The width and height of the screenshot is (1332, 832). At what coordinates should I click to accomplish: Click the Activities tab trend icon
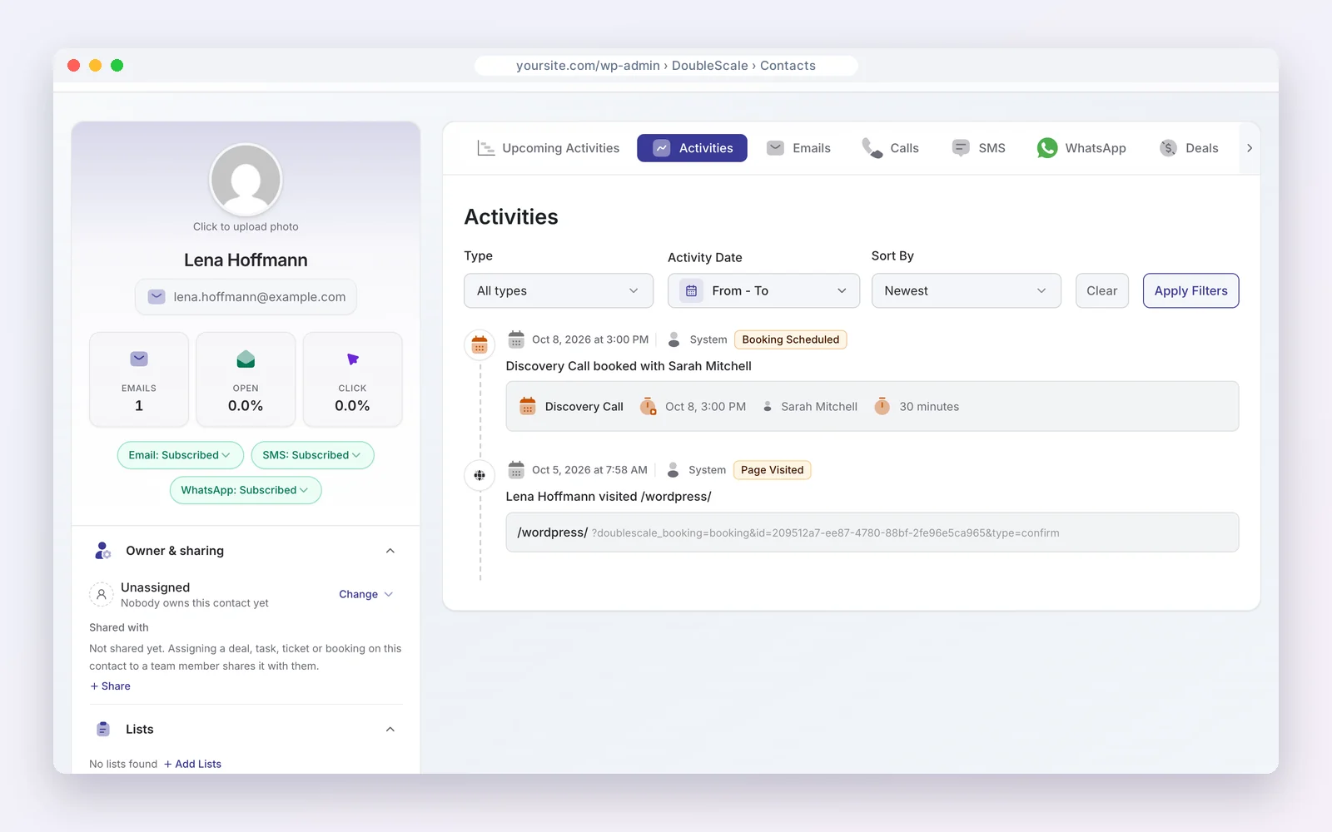pos(661,148)
